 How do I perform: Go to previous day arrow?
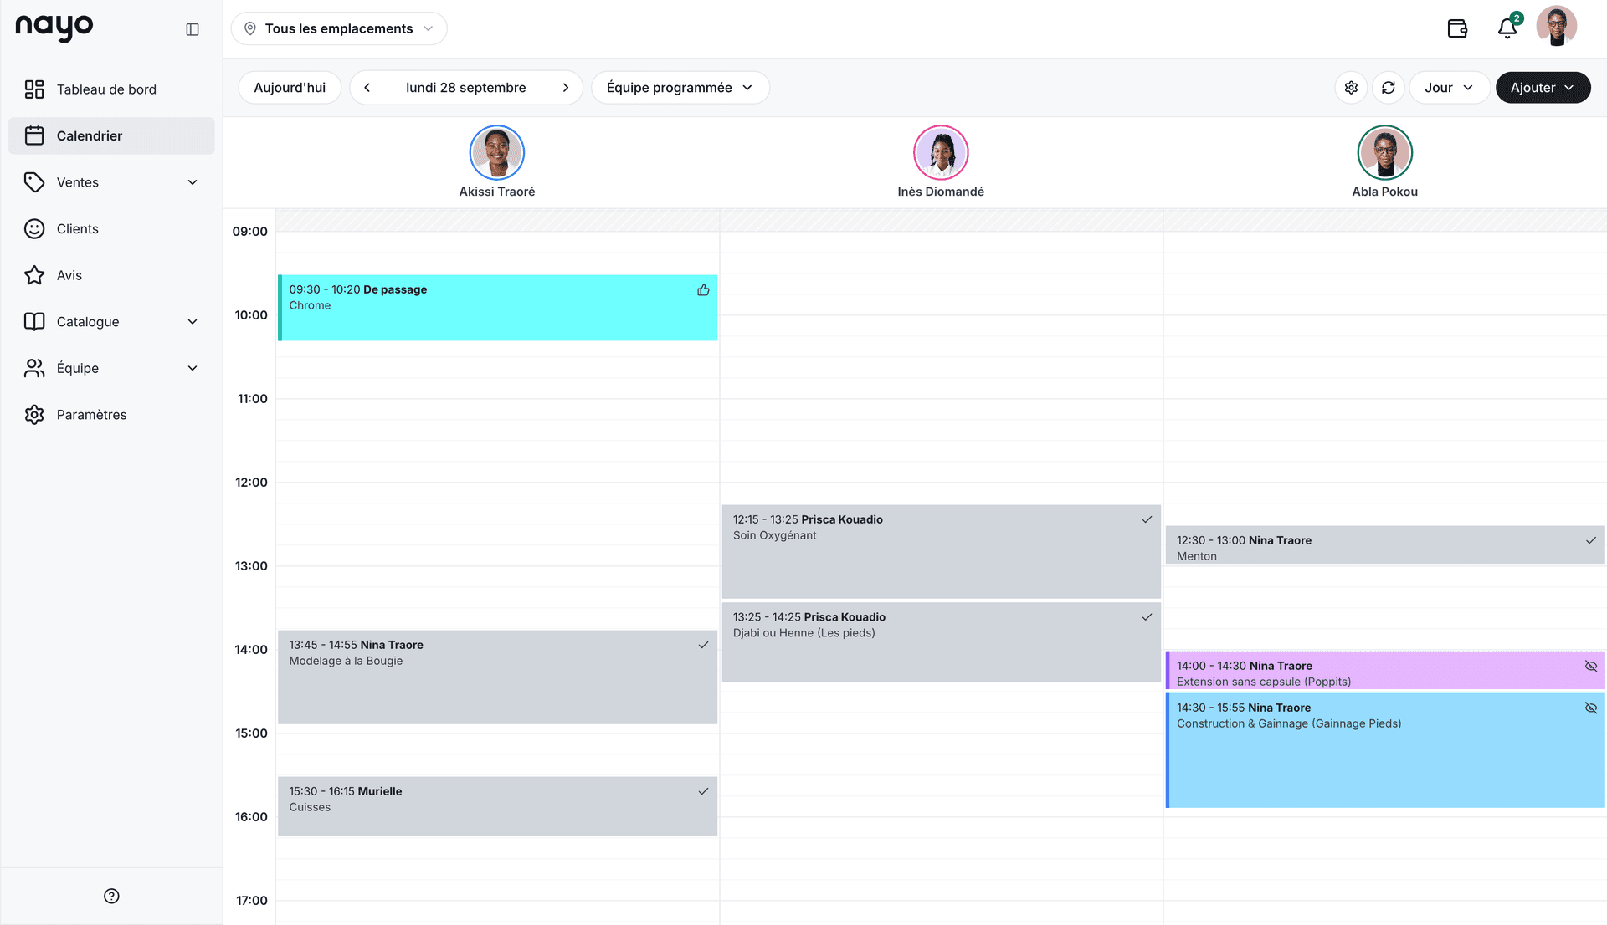[x=367, y=88]
